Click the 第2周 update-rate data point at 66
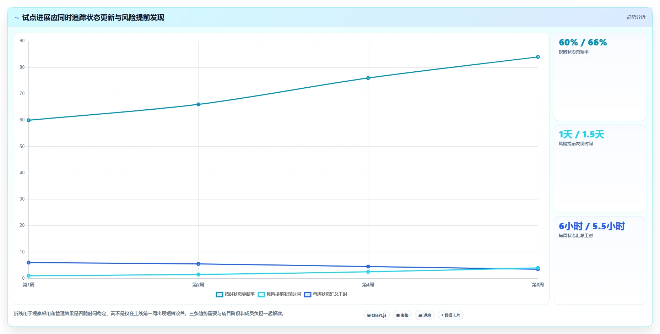Screen dimensions: 660x334 (198, 104)
